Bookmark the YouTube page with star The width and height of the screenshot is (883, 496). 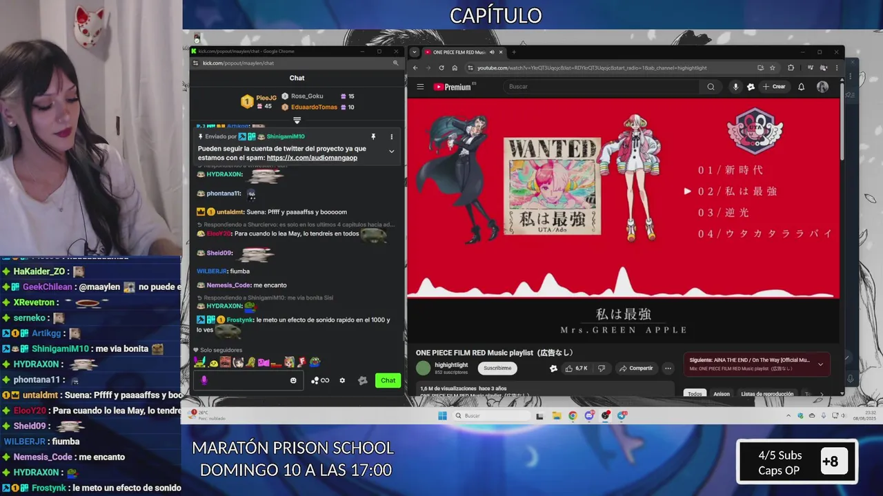click(x=772, y=68)
